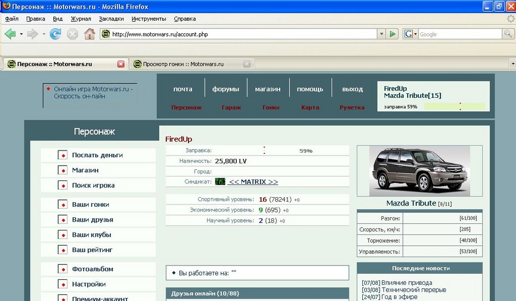Click the Фотоальбом sidebar bullet icon
Viewport: 516px width, 301px height.
click(63, 269)
